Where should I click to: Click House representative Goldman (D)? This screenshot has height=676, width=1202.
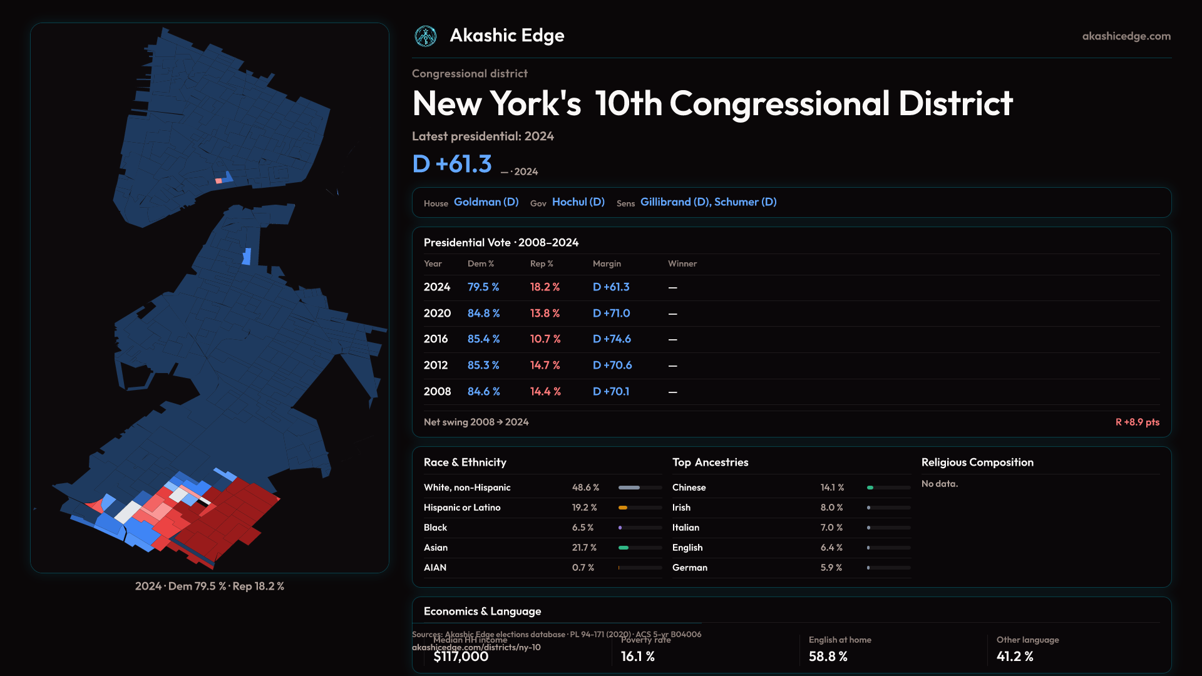(x=486, y=202)
